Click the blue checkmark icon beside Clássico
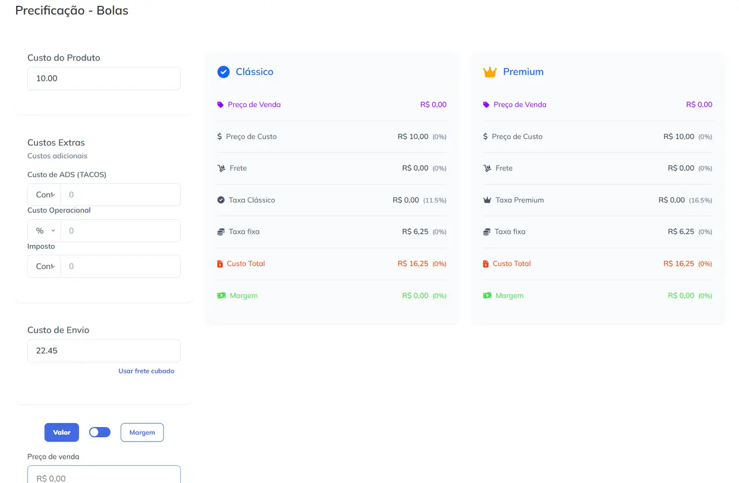This screenshot has width=739, height=483. click(223, 72)
